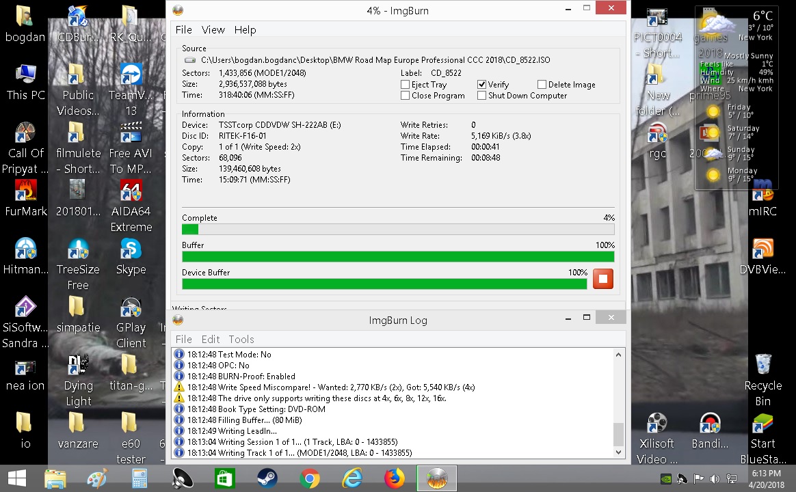Image resolution: width=796 pixels, height=492 pixels.
Task: Select the DVBViewer desktop icon
Action: [763, 257]
